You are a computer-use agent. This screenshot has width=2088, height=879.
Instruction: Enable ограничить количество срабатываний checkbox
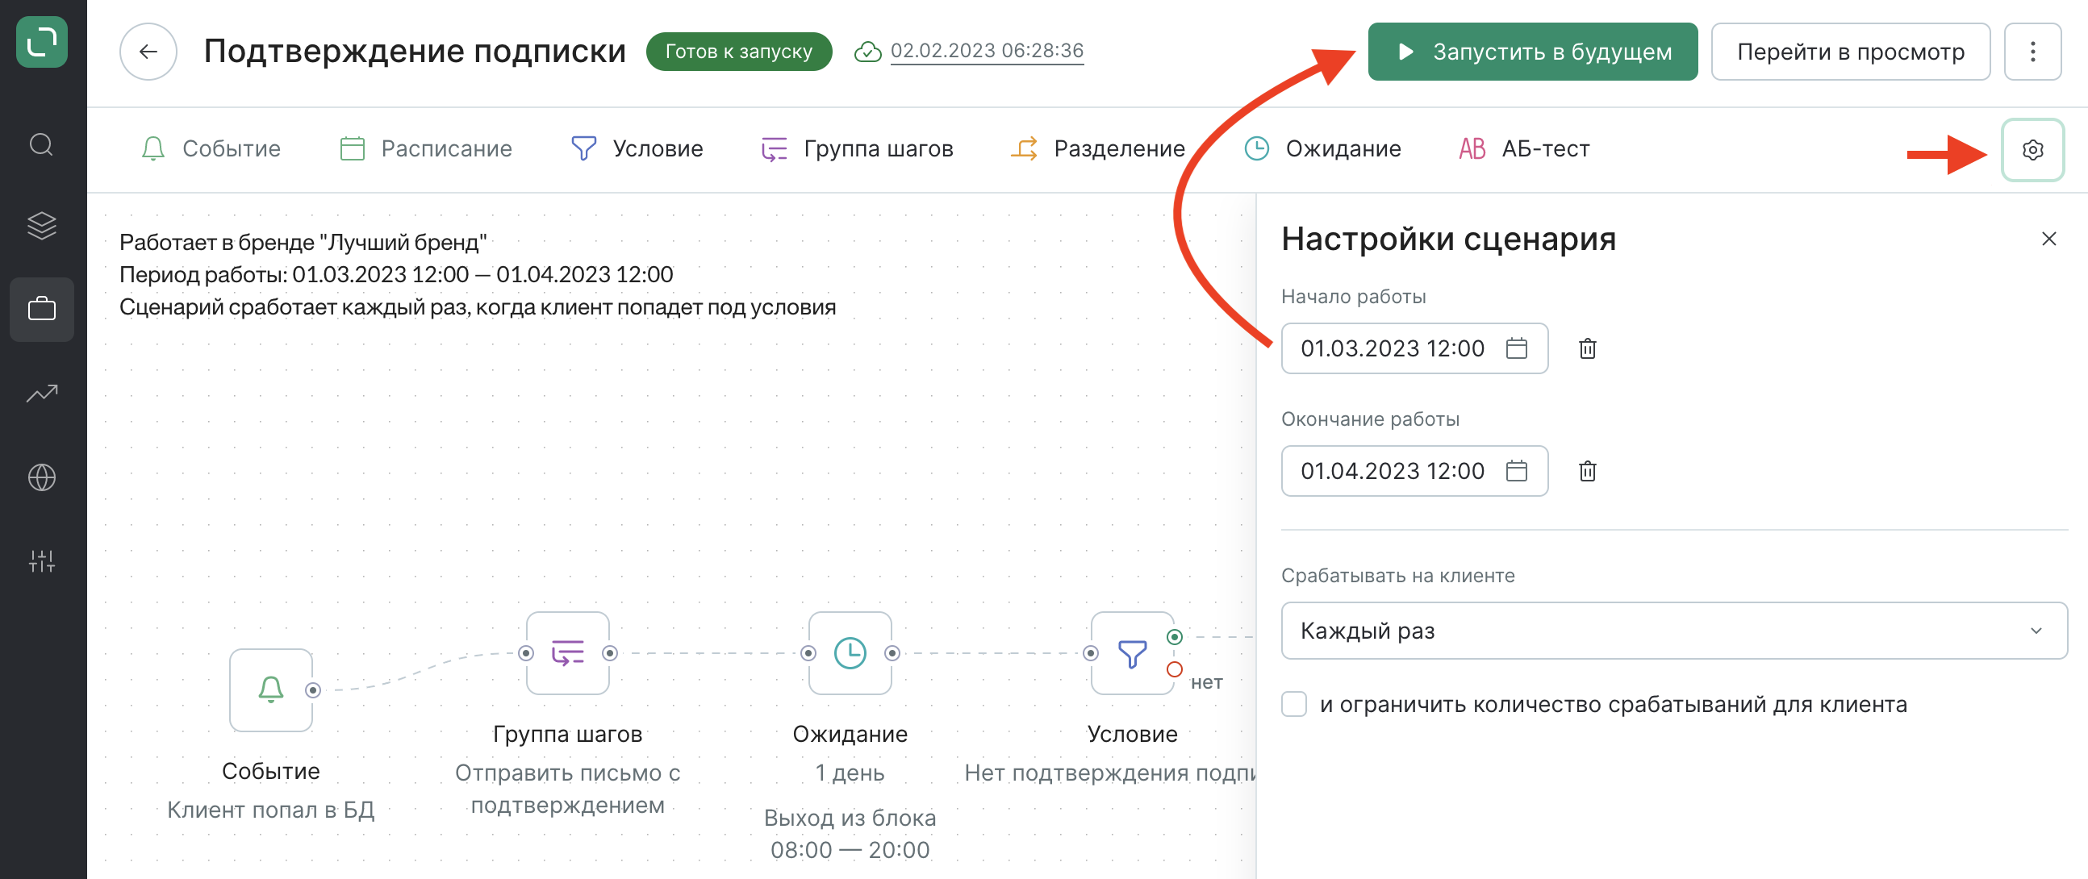[1293, 704]
